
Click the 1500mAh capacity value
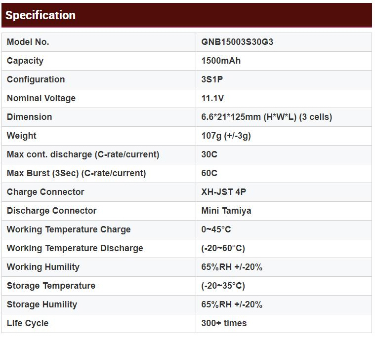(221, 61)
